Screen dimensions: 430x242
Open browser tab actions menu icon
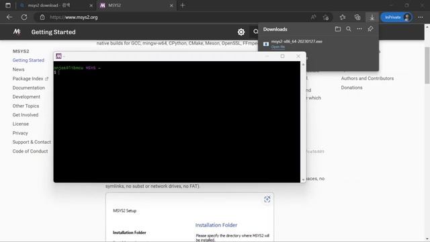click(8, 5)
